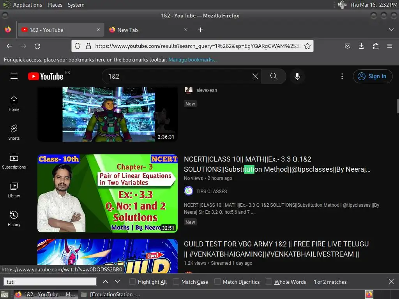Click the Firefox icon in the taskbar tray
Screen dimensions: 399x299
click(x=369, y=294)
